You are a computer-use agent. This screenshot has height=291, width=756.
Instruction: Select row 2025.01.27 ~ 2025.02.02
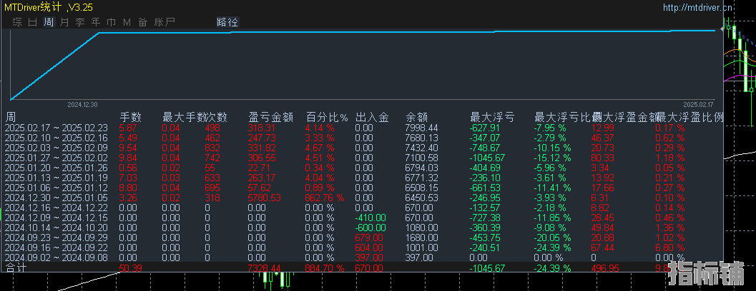[363, 158]
